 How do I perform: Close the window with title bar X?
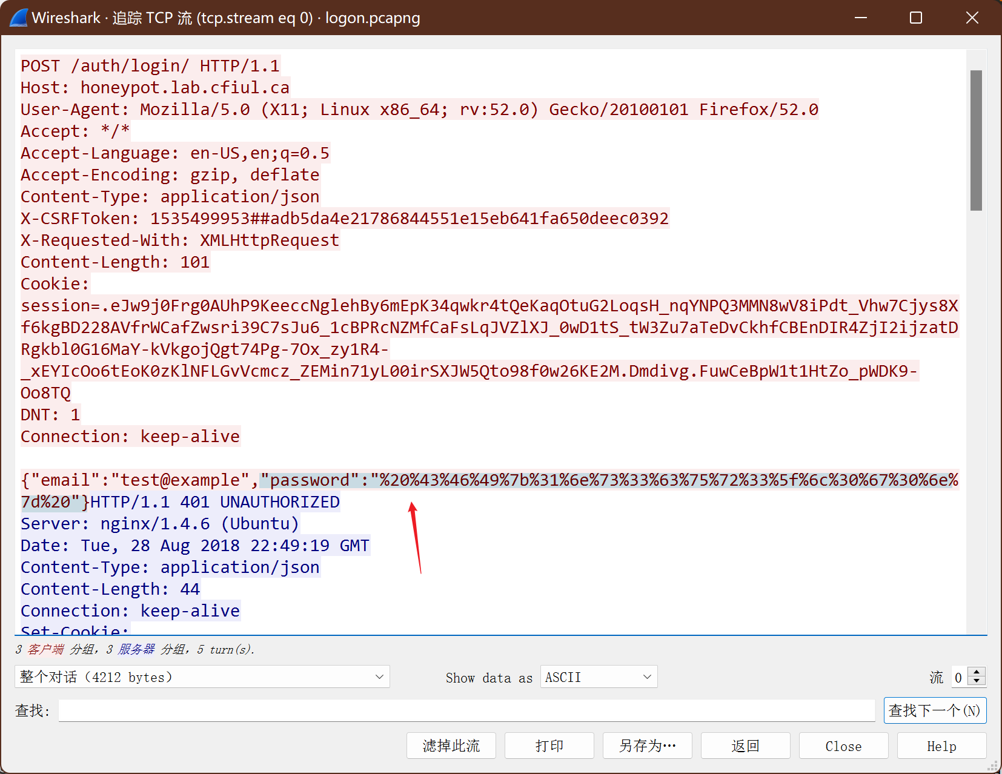point(972,18)
